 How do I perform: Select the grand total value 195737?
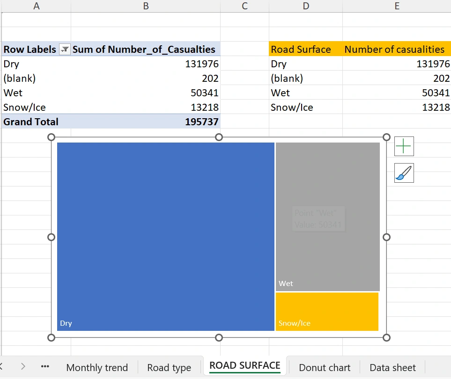click(146, 122)
